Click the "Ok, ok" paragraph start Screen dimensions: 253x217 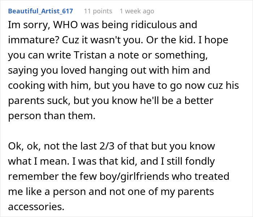(x=19, y=147)
